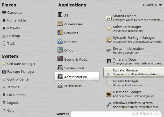Select the Accessories category label
164x117 pixels.
(x=73, y=24)
